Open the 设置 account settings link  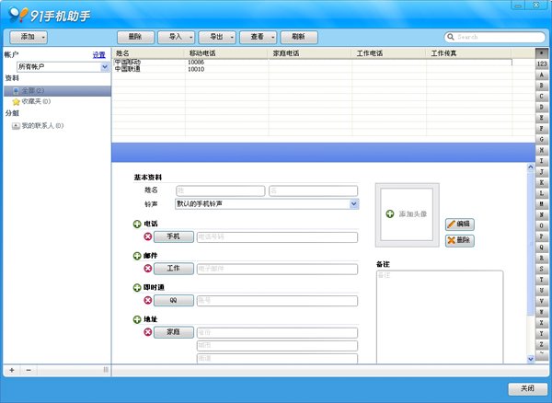pos(99,55)
